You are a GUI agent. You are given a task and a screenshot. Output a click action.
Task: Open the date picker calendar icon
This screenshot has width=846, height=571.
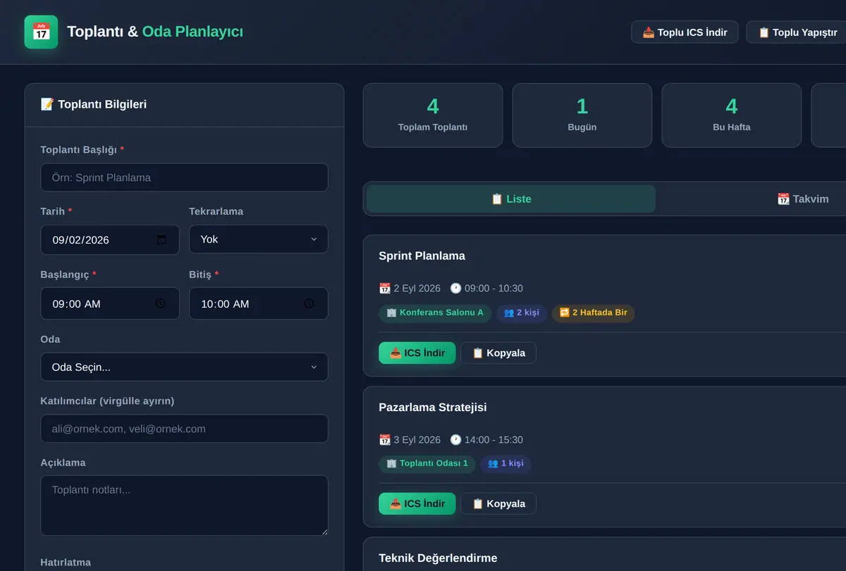[161, 239]
